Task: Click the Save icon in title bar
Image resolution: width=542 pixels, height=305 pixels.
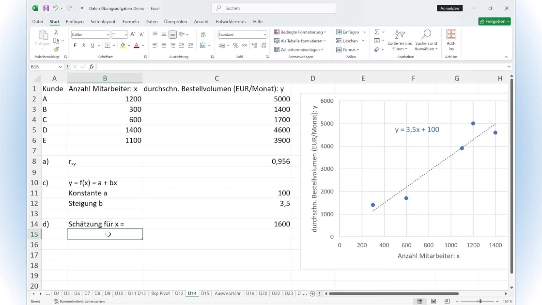Action: tap(46, 8)
